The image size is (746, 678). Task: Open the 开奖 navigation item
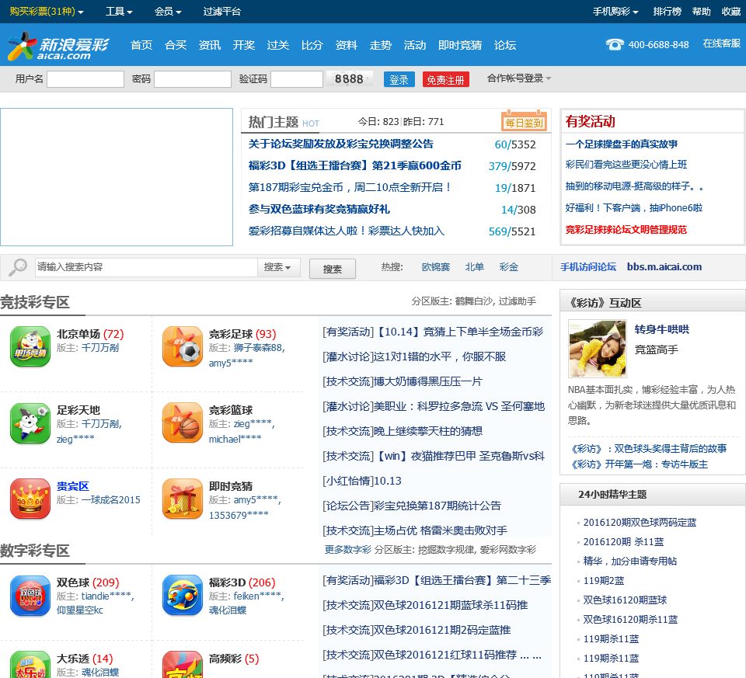click(x=244, y=45)
